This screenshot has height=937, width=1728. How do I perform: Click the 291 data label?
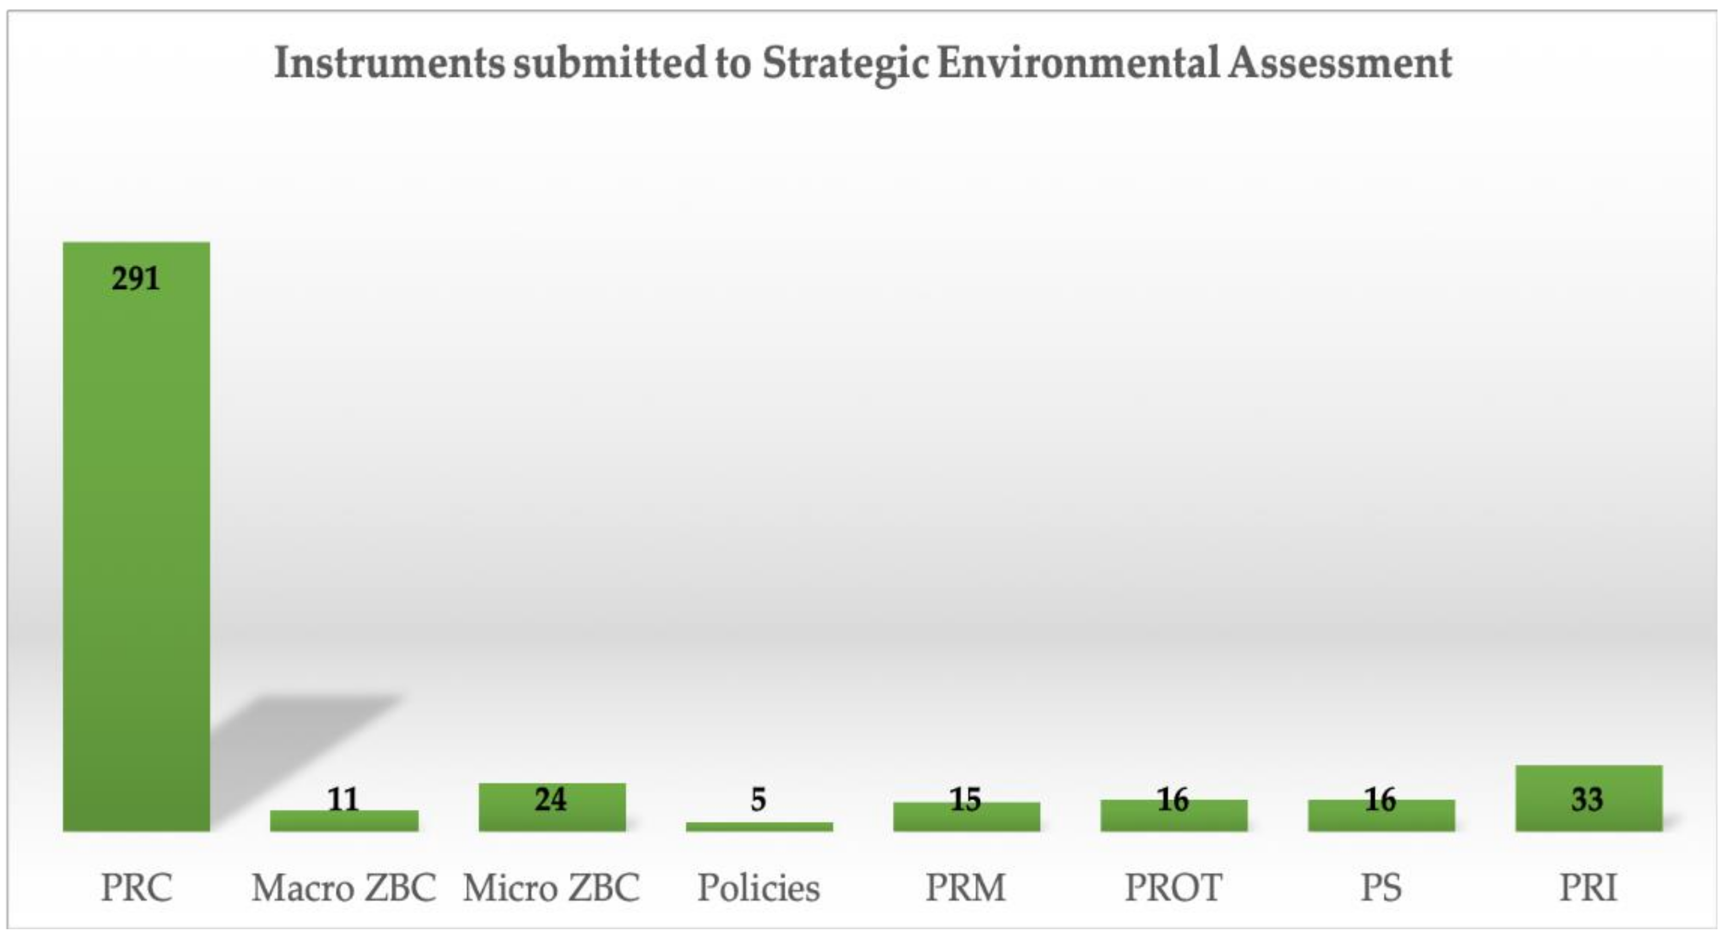pyautogui.click(x=136, y=278)
